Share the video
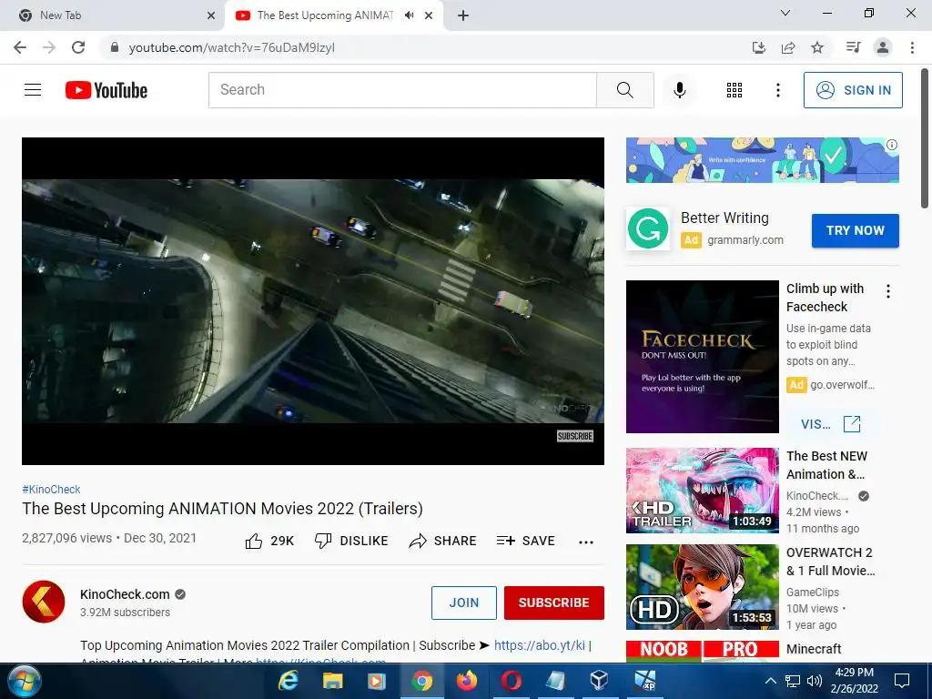 [x=443, y=541]
